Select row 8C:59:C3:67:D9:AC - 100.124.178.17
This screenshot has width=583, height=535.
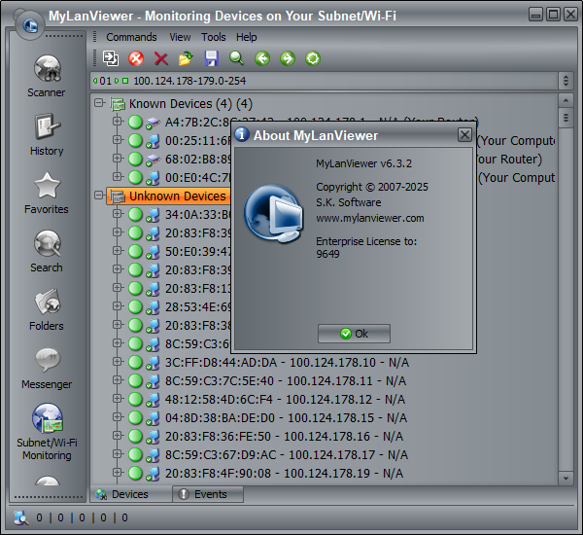(x=287, y=454)
